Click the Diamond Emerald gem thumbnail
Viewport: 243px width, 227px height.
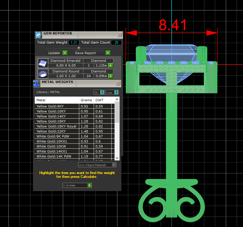coord(43,63)
